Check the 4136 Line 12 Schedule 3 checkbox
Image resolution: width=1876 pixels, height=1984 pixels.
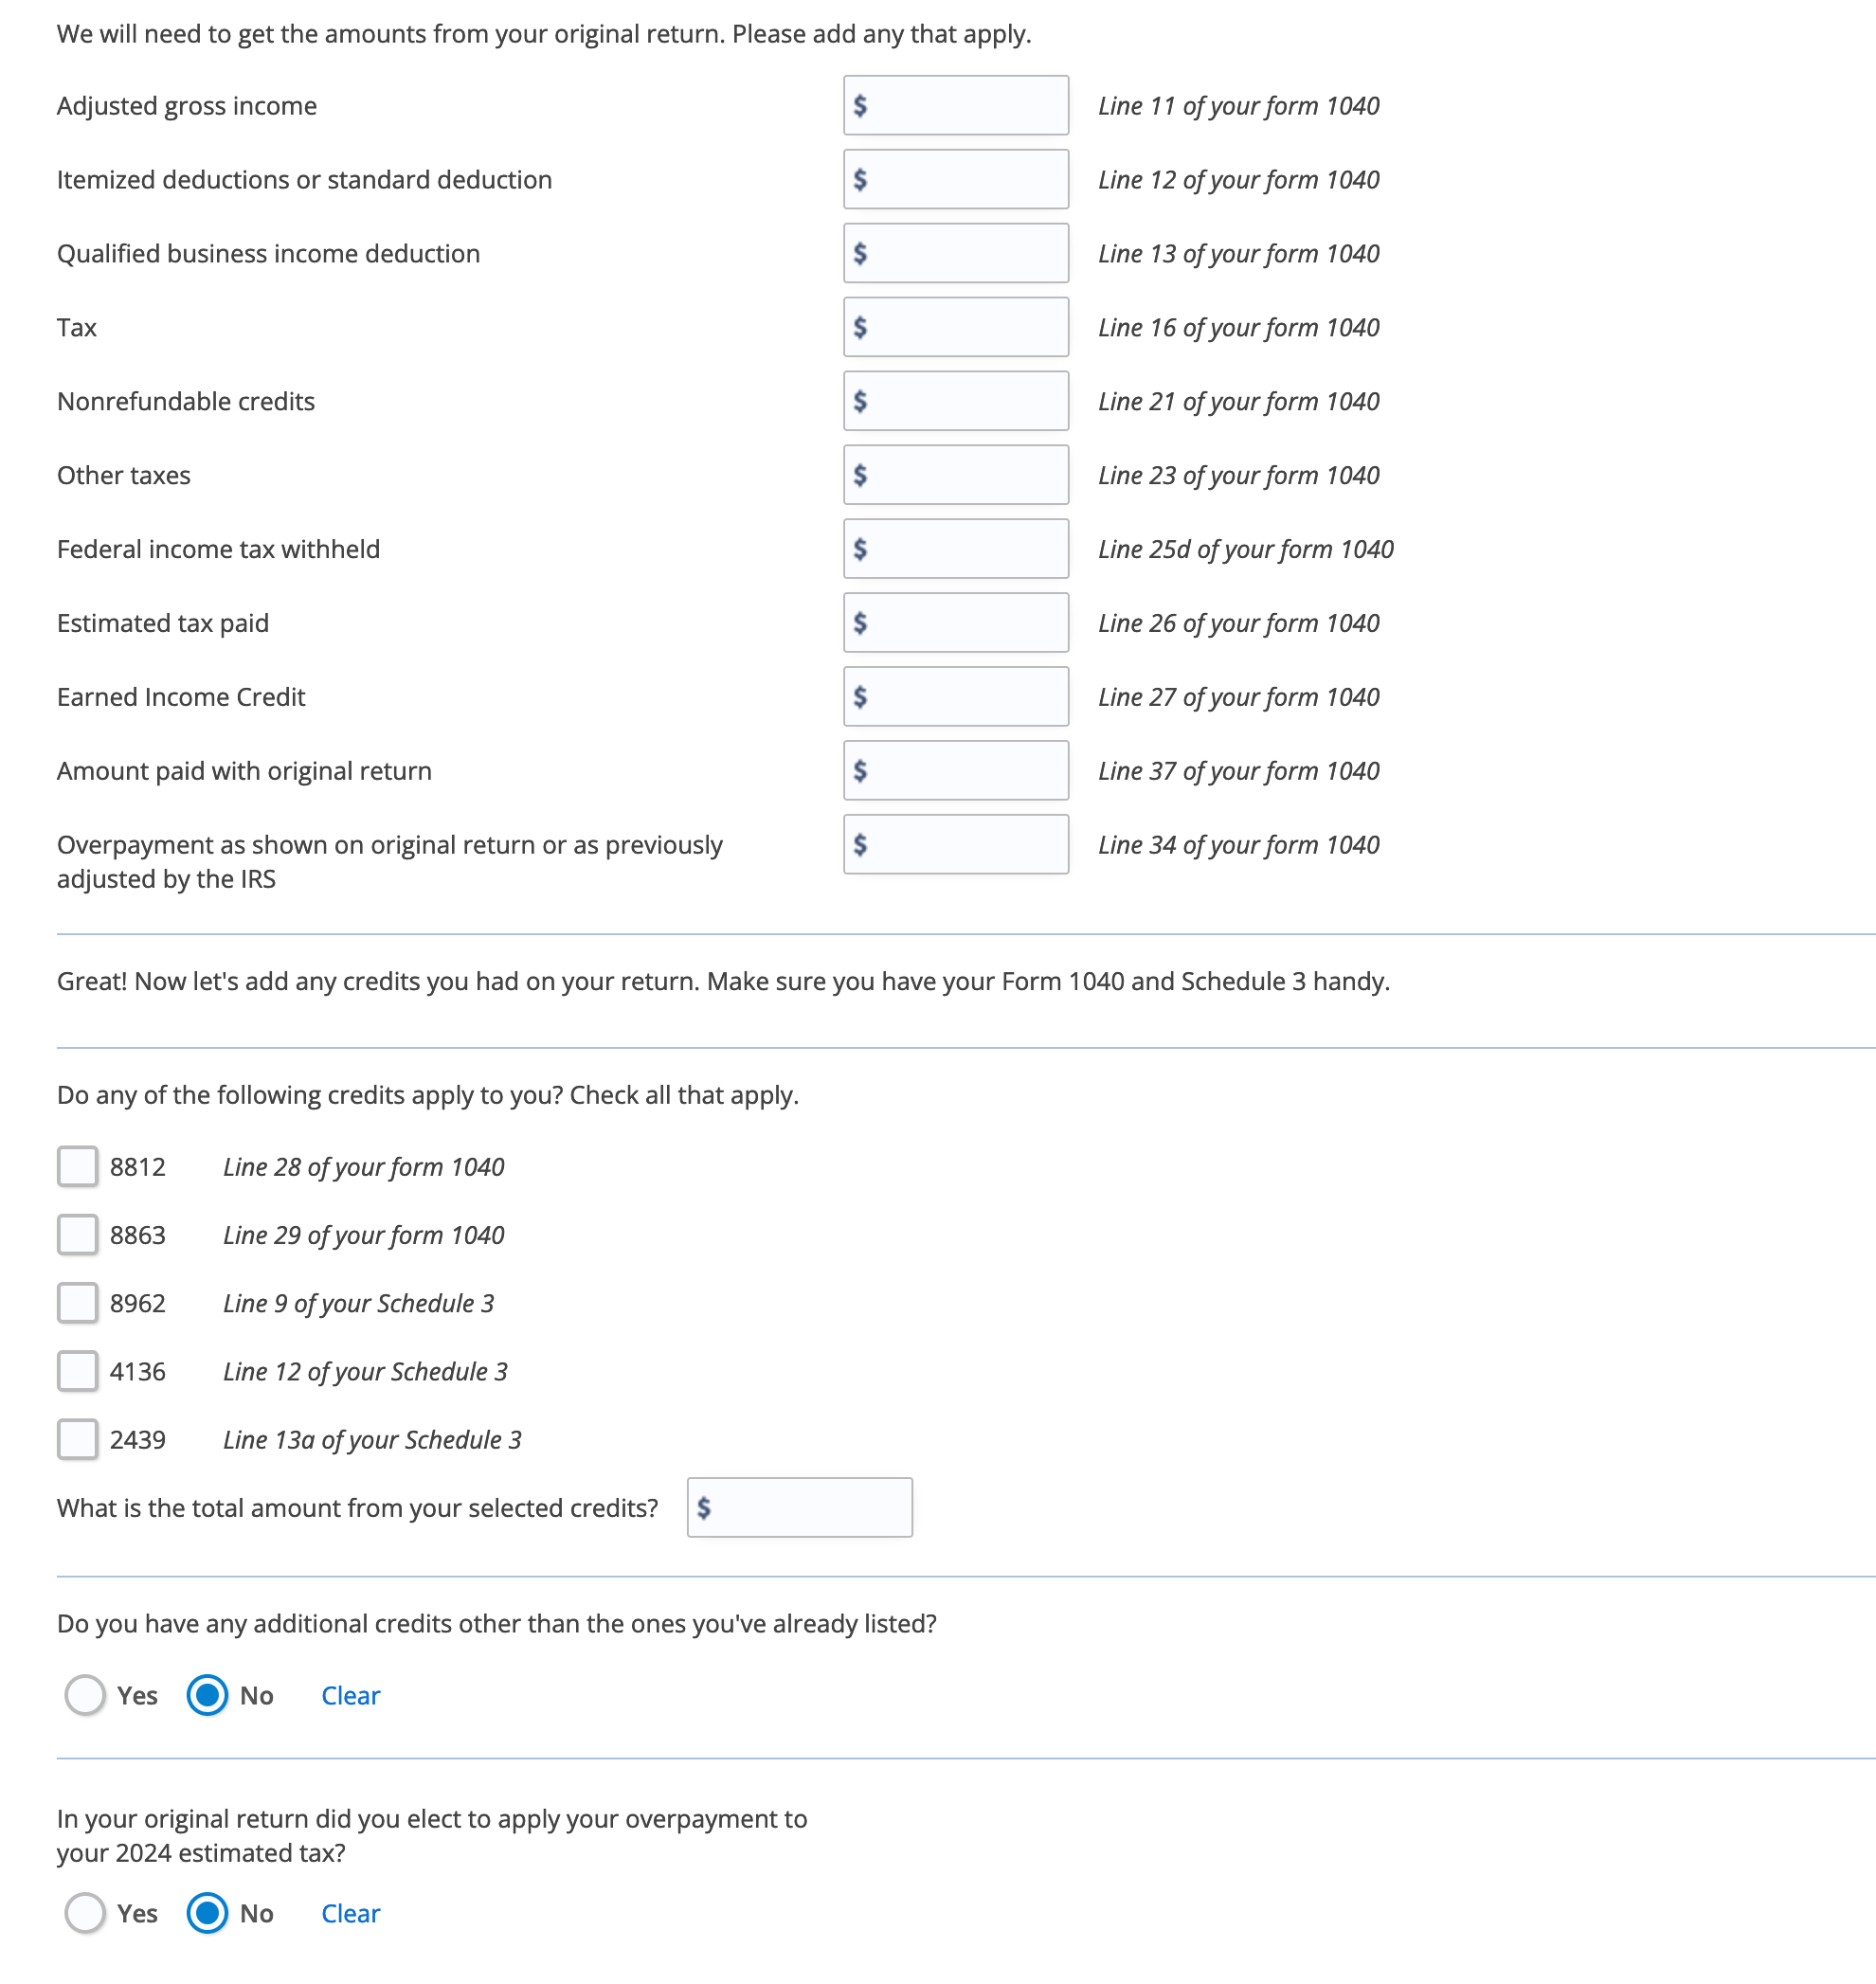pos(80,1370)
